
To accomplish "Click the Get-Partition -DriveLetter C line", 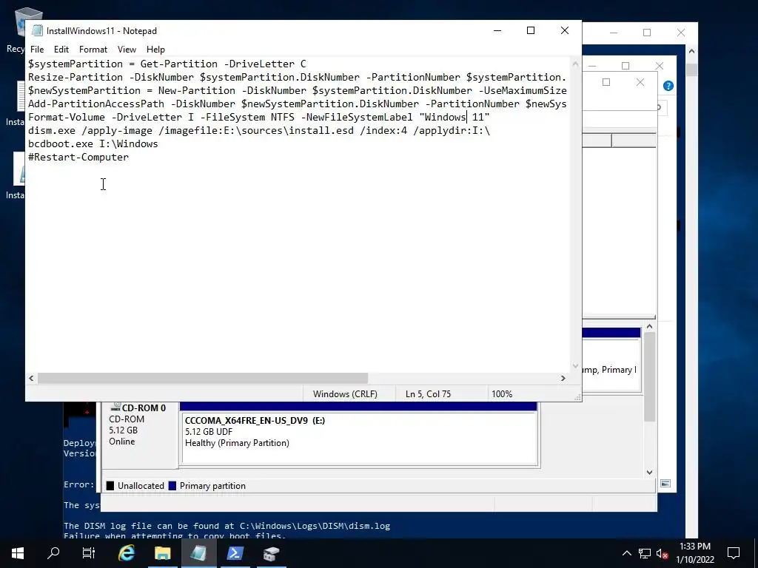I will tap(167, 64).
